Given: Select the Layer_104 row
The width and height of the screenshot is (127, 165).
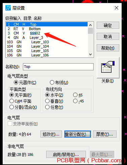Looking at the screenshot, I should pos(47,46).
